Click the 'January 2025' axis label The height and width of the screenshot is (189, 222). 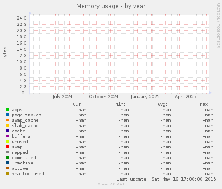coord(145,97)
